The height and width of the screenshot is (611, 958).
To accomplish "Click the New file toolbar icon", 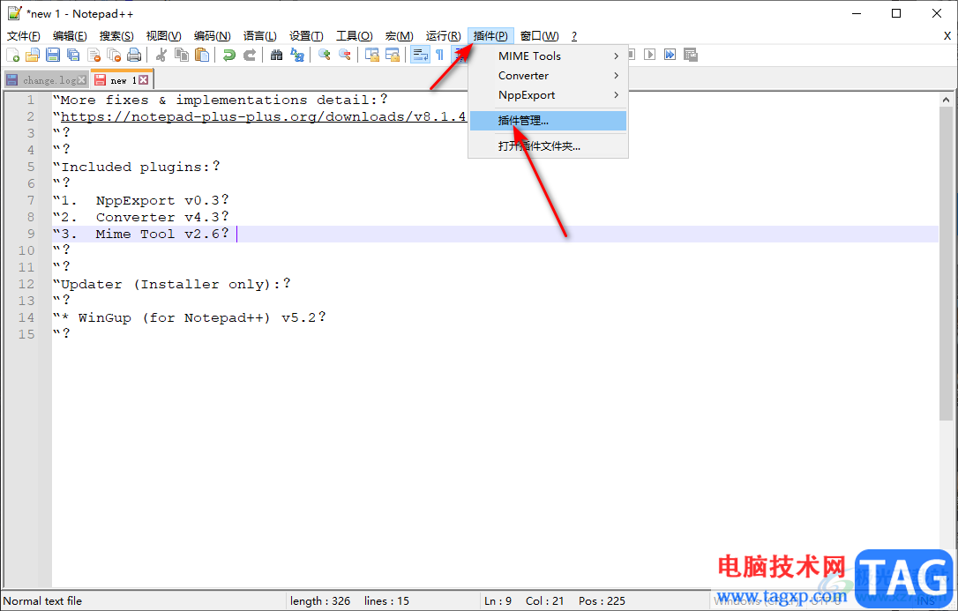I will [13, 55].
